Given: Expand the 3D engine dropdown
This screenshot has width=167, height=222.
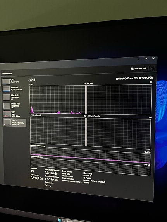Looking at the screenshot, I should coord(31,85).
